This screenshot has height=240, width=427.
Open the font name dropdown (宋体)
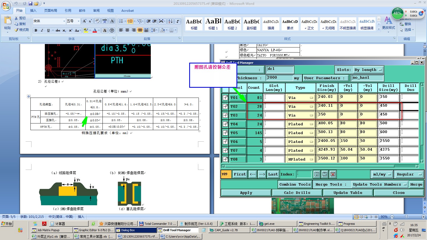(x=64, y=21)
